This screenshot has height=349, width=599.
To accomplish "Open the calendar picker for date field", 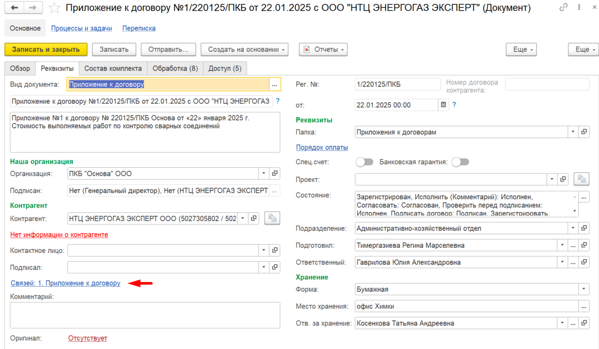I will point(443,105).
